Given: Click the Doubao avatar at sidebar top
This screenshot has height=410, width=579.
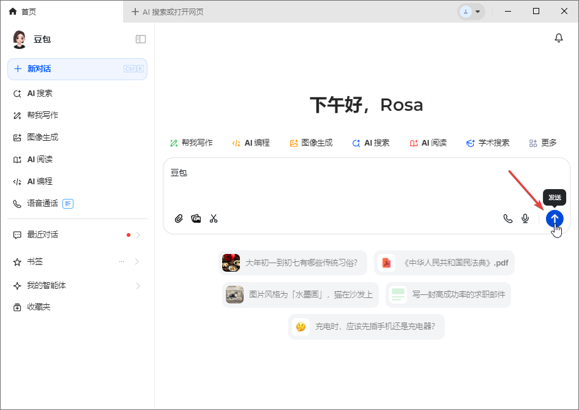Looking at the screenshot, I should coord(18,39).
